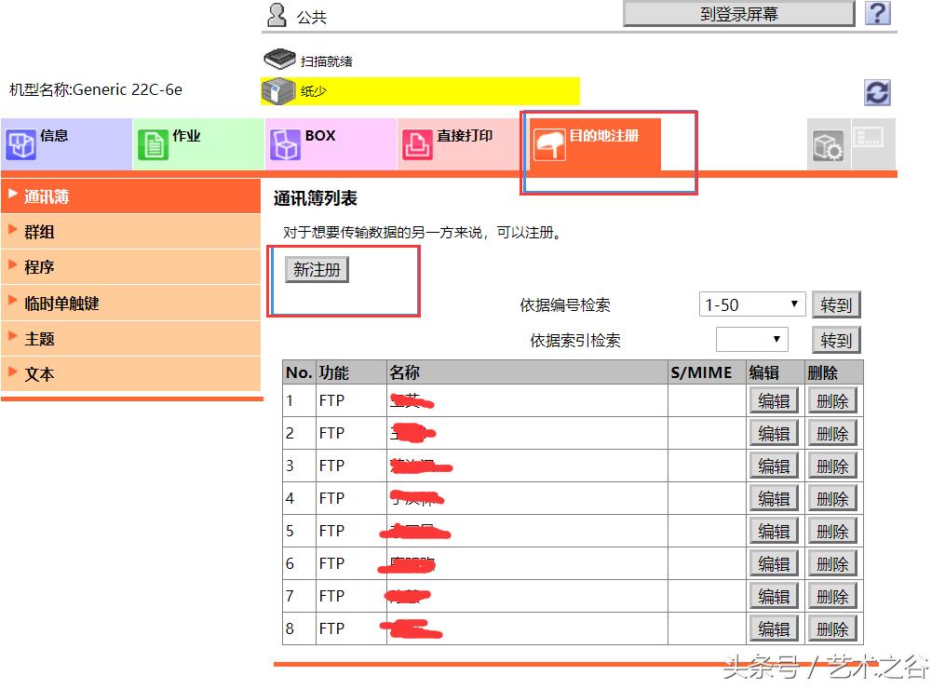Click 编辑 for entry No. 3
The width and height of the screenshot is (945, 689).
[774, 465]
